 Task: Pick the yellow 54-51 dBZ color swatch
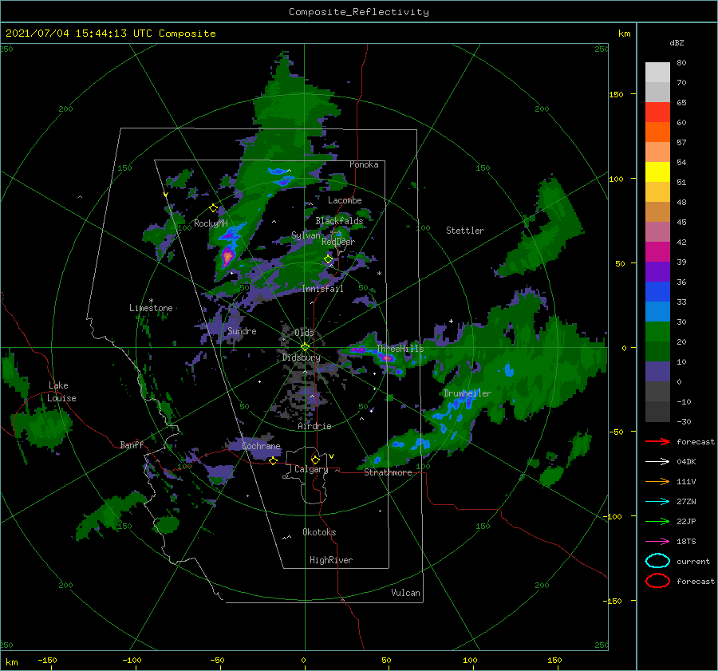657,172
